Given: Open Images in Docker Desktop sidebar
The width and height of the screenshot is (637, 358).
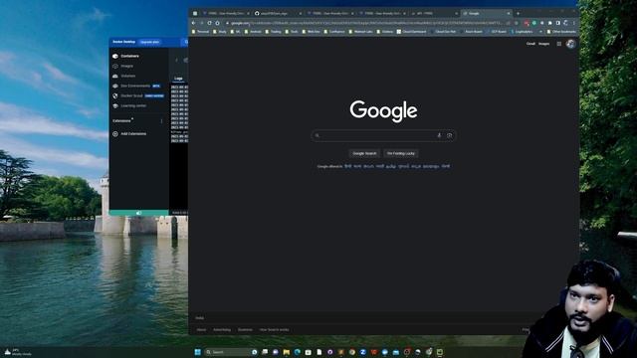Looking at the screenshot, I should 126,66.
